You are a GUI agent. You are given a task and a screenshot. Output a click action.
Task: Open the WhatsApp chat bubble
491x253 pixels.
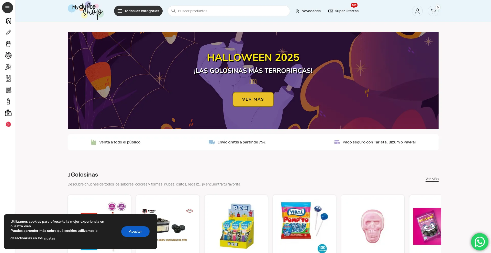coord(479,242)
